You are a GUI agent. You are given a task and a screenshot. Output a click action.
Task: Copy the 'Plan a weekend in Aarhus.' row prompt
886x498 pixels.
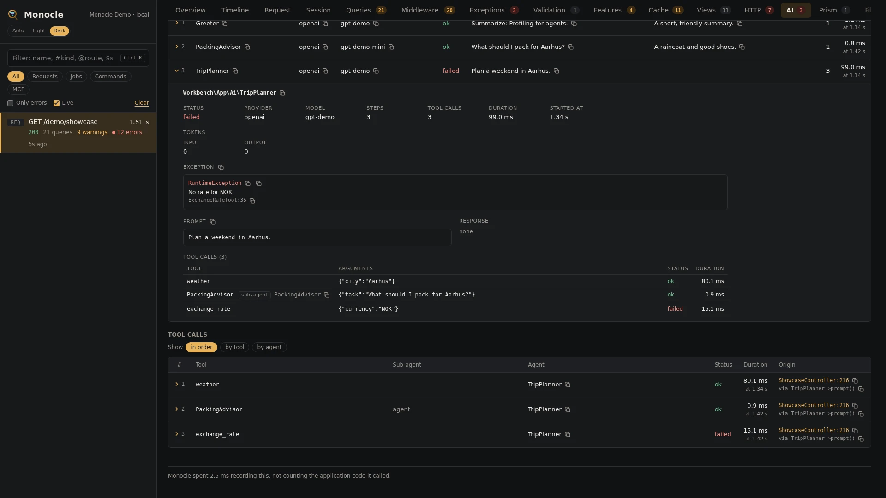(x=557, y=71)
